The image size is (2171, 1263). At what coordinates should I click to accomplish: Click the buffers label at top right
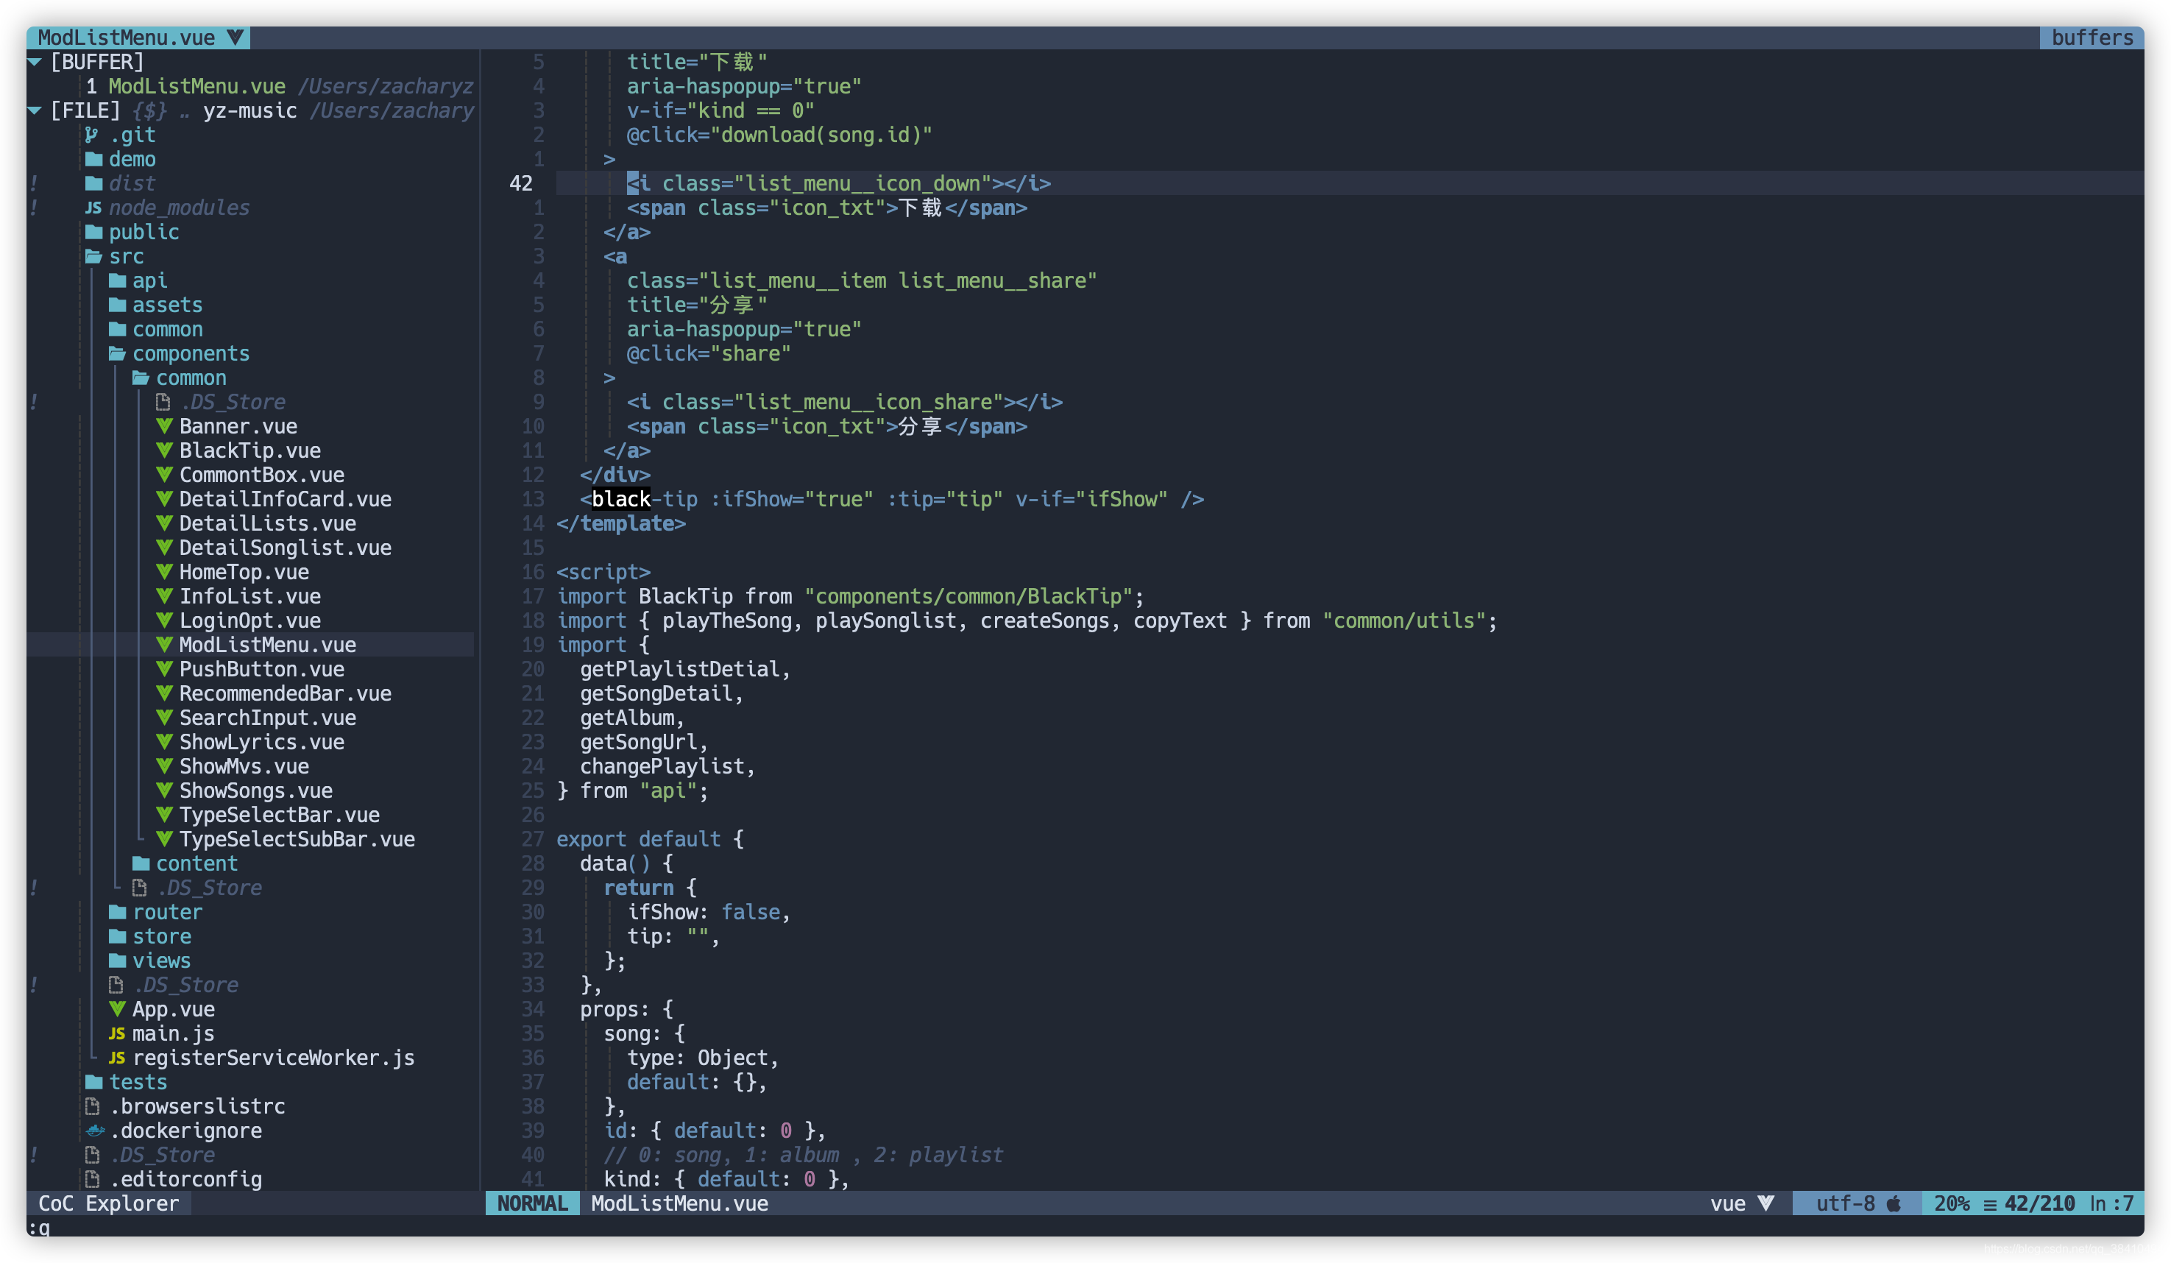2091,38
